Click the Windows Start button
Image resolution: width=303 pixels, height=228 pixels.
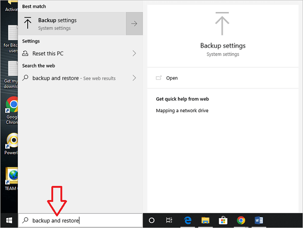[9, 220]
